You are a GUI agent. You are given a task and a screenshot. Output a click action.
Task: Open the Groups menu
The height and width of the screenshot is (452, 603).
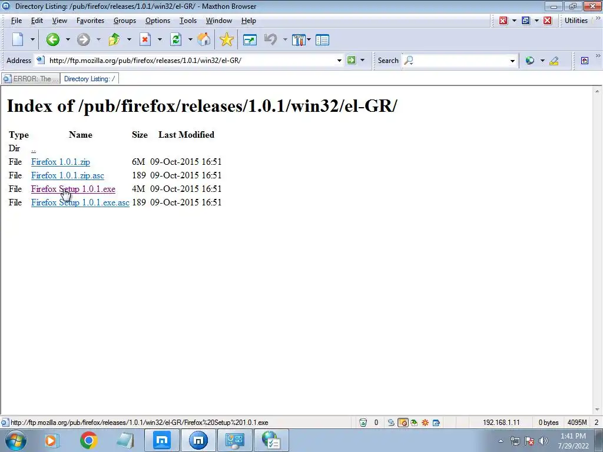point(125,21)
